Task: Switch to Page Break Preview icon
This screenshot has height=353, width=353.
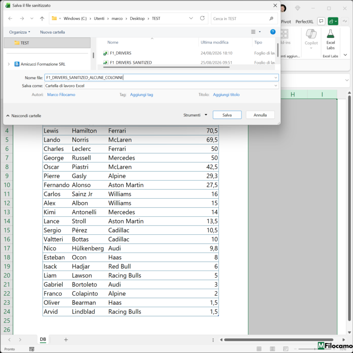Action: pyautogui.click(x=285, y=349)
